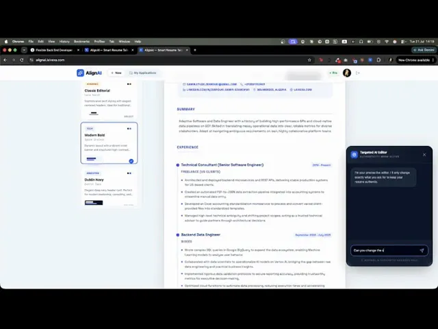Close the Targeted AI Editor panel
438x329 pixels.
[x=424, y=155]
